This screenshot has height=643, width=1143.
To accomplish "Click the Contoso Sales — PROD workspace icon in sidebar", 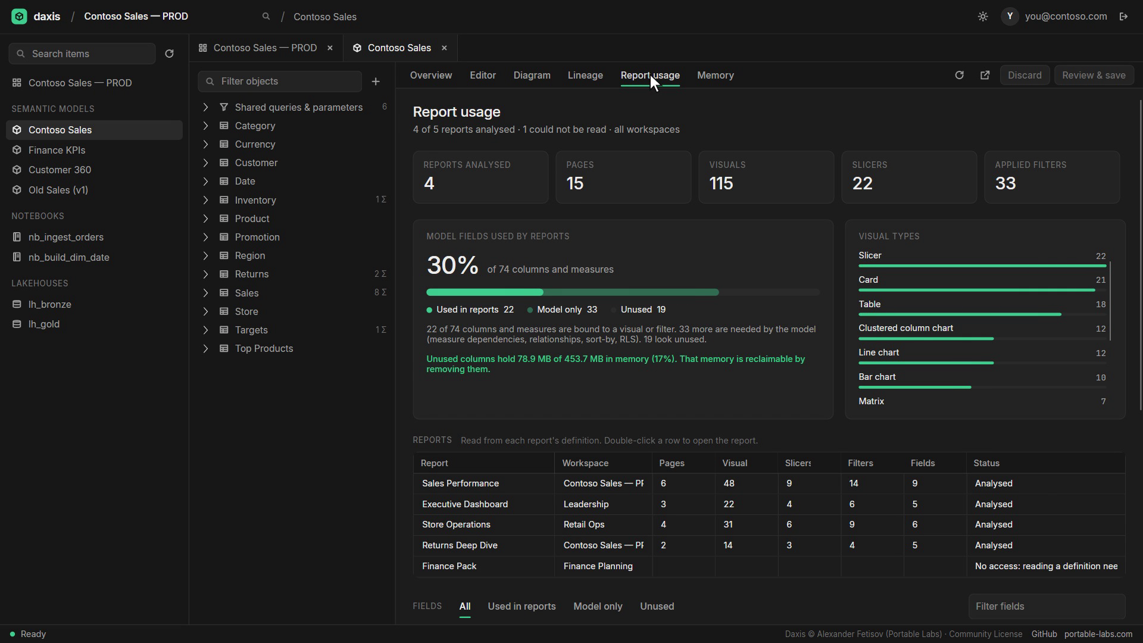I will coord(17,83).
